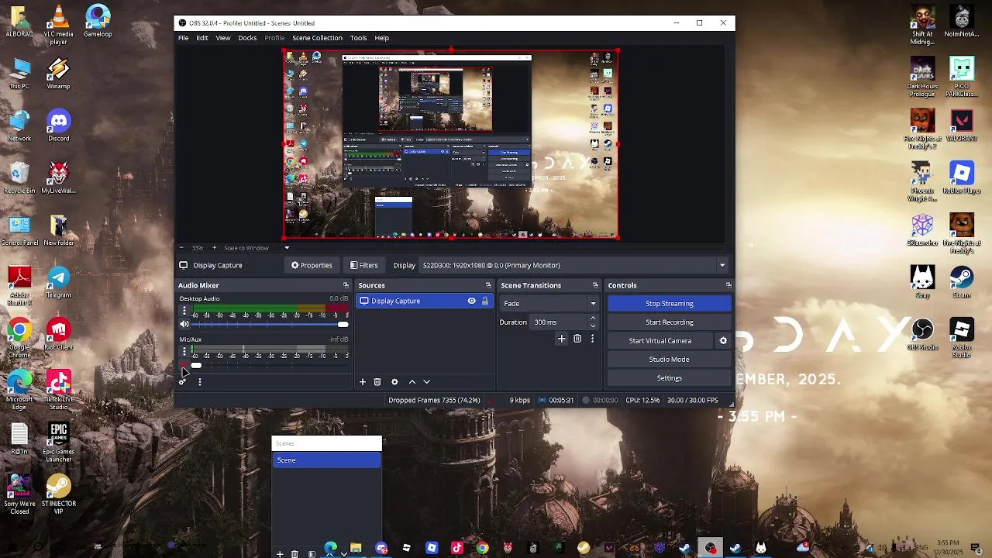Image resolution: width=992 pixels, height=558 pixels.
Task: Click the Start Recording button
Action: (670, 322)
